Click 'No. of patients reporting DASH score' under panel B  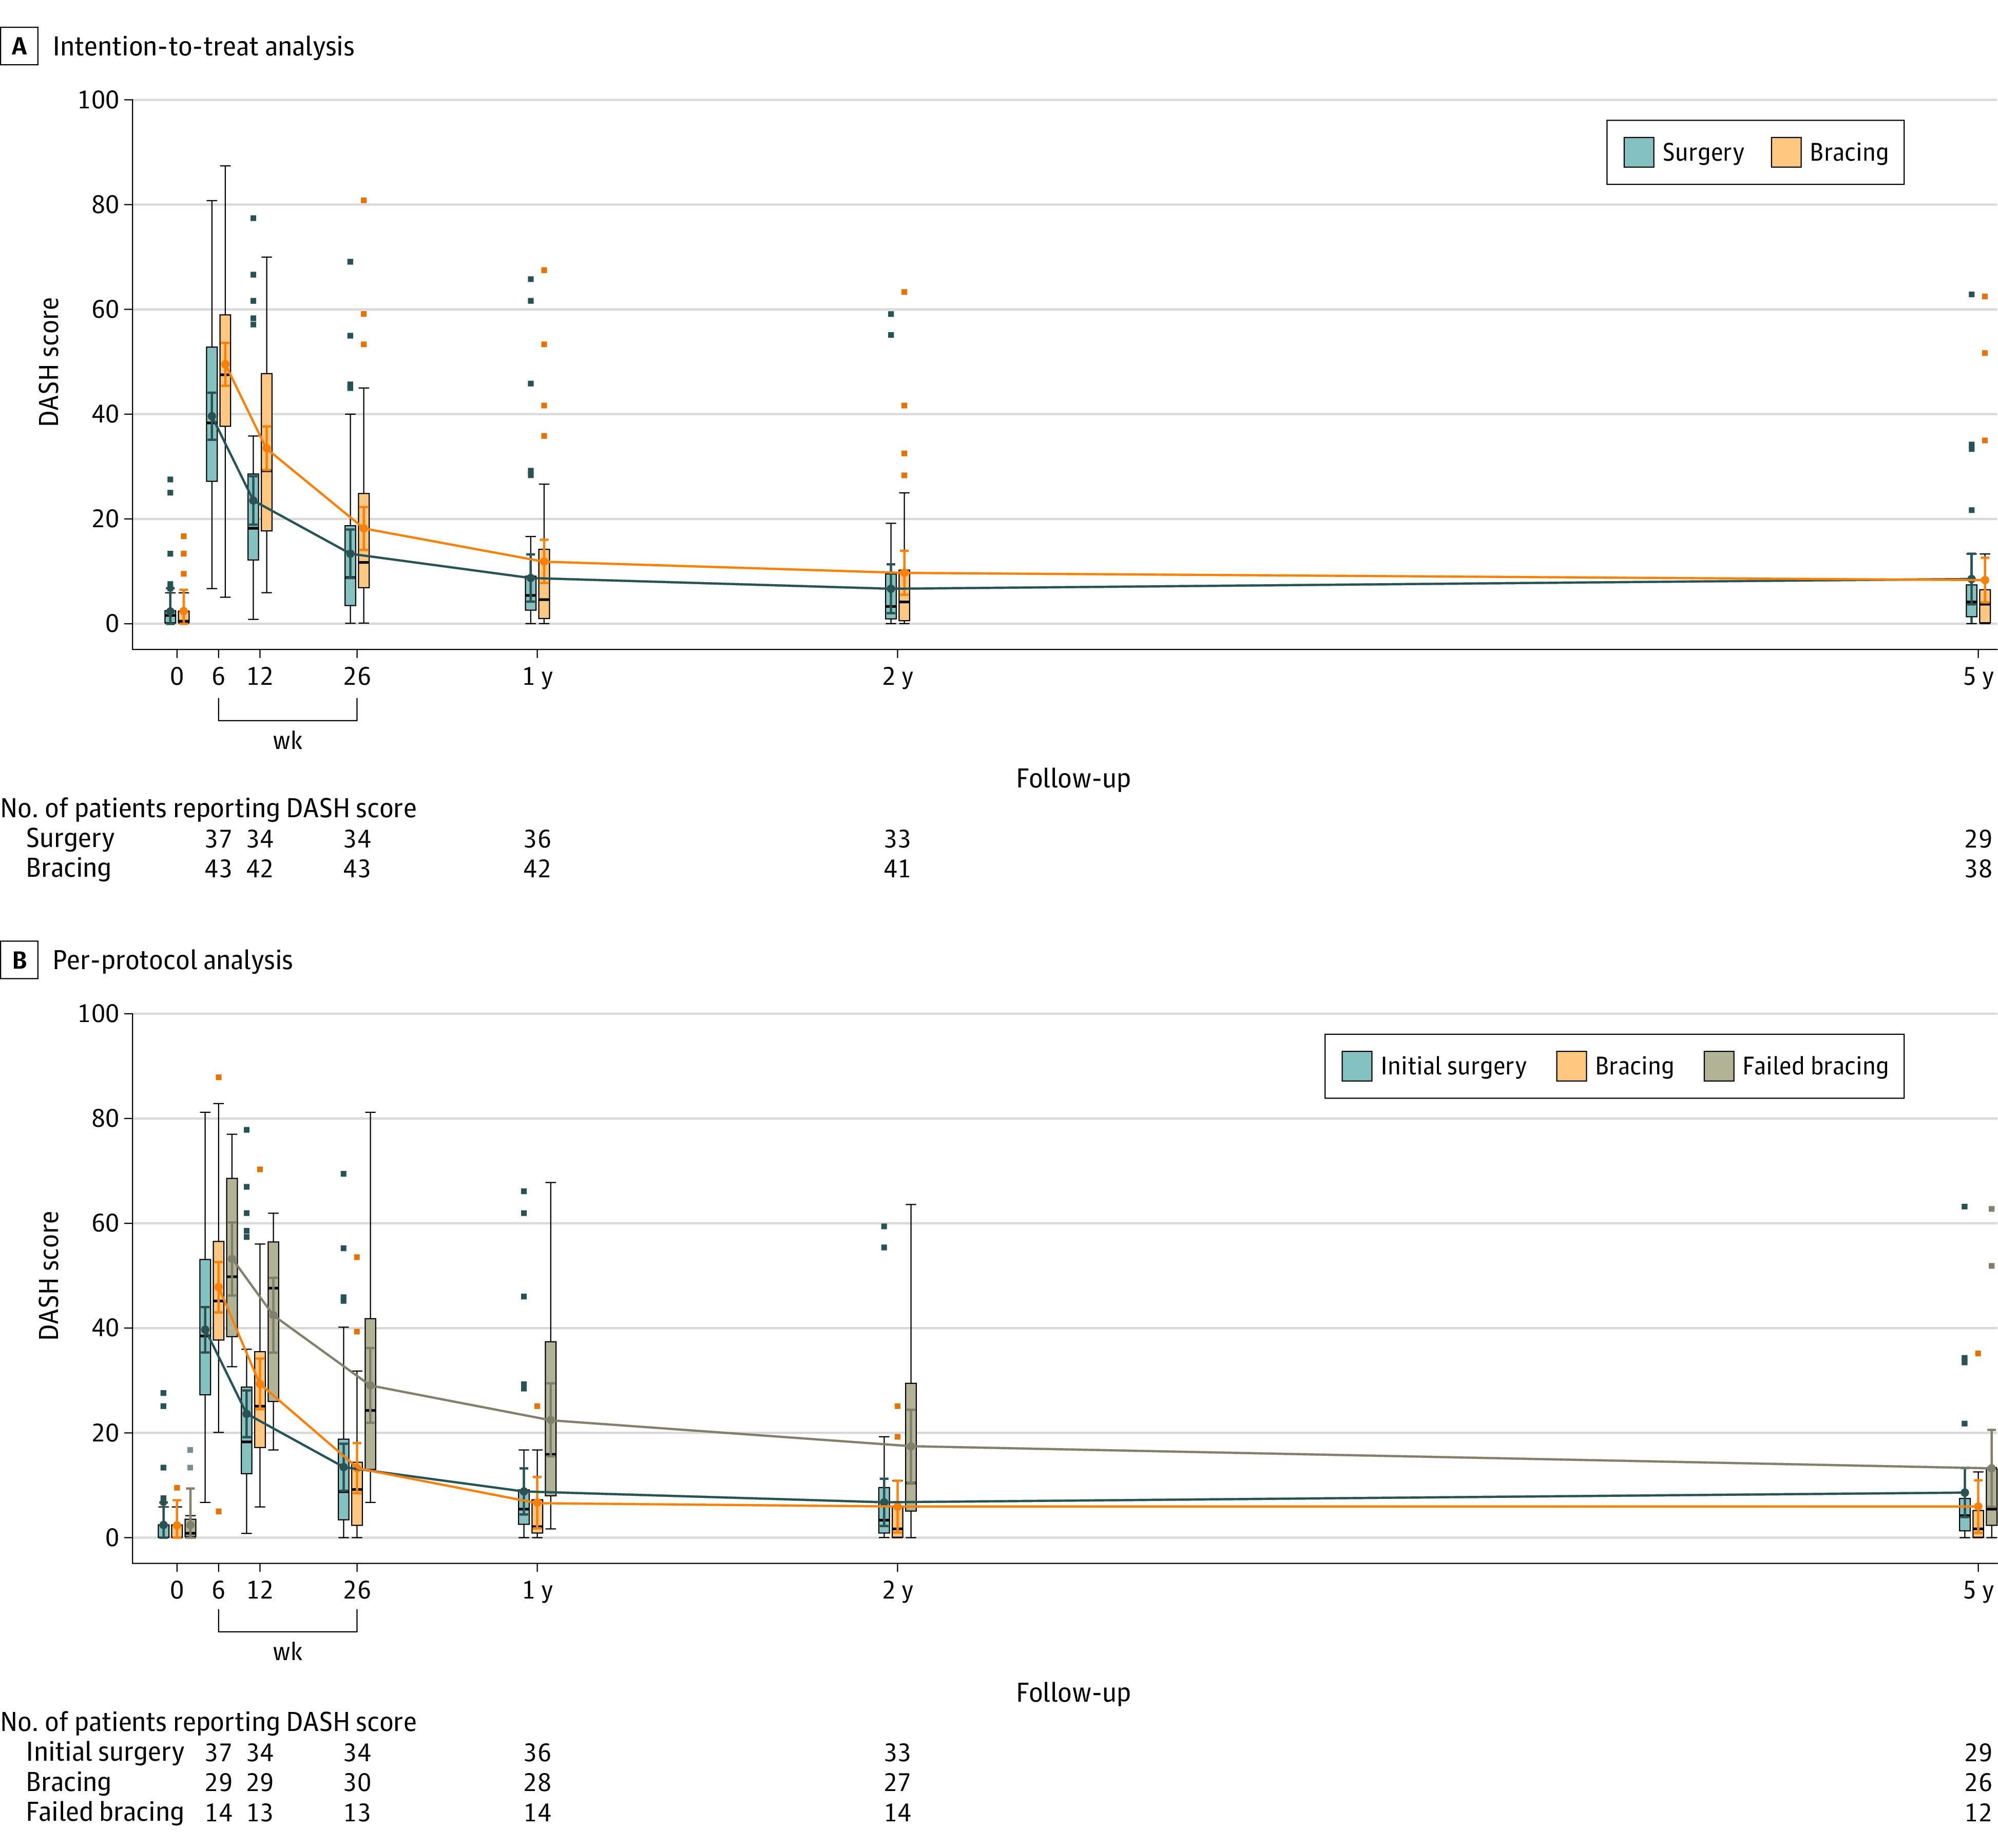coord(208,1723)
